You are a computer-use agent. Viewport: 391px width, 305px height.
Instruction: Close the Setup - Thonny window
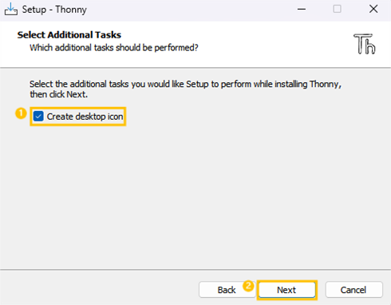point(373,9)
